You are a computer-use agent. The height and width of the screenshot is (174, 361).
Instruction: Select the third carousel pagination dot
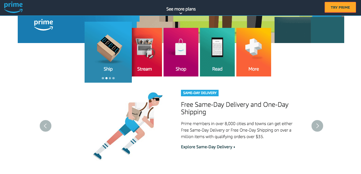click(x=110, y=78)
